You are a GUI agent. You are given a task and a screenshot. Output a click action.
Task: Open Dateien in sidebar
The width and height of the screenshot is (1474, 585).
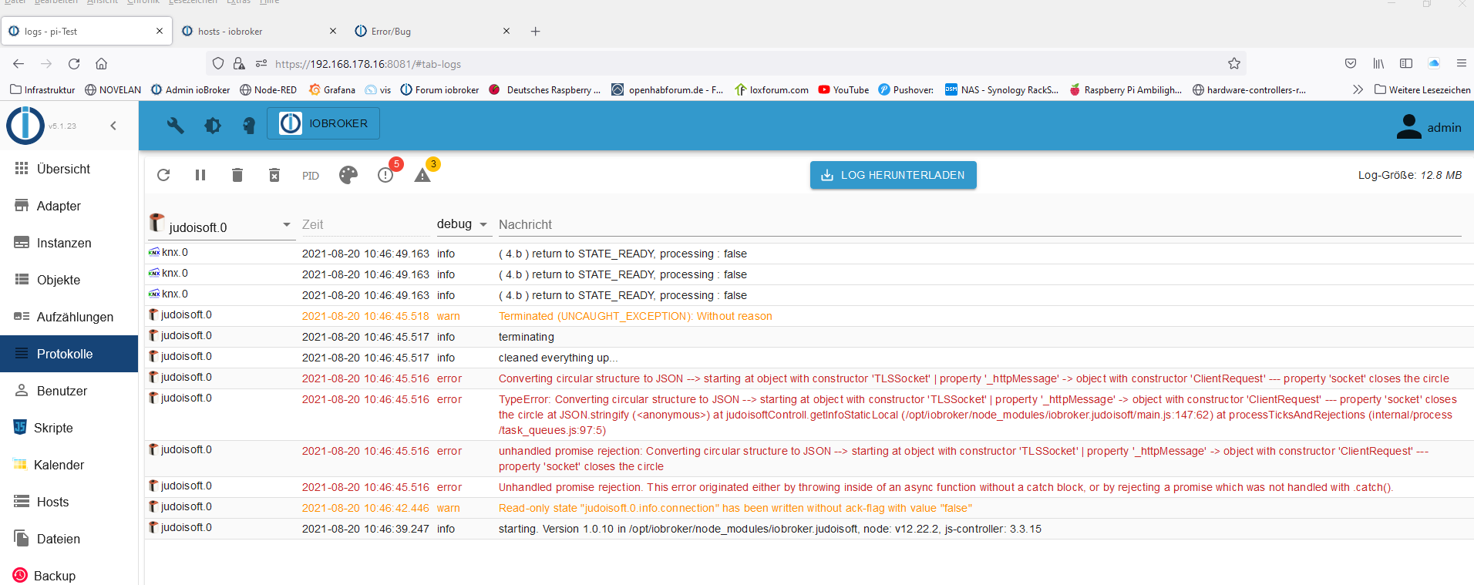pos(69,539)
